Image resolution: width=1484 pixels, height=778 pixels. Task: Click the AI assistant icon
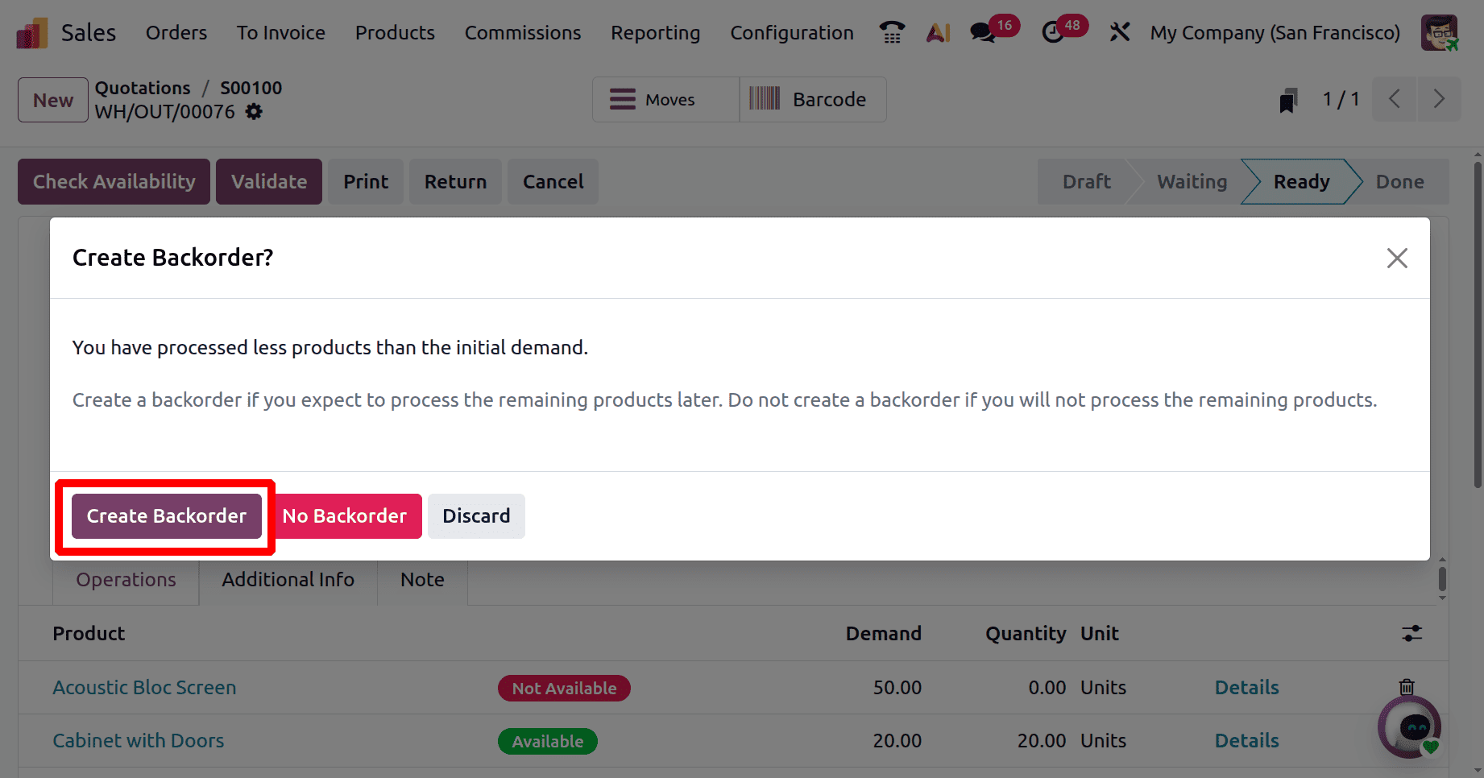[938, 33]
